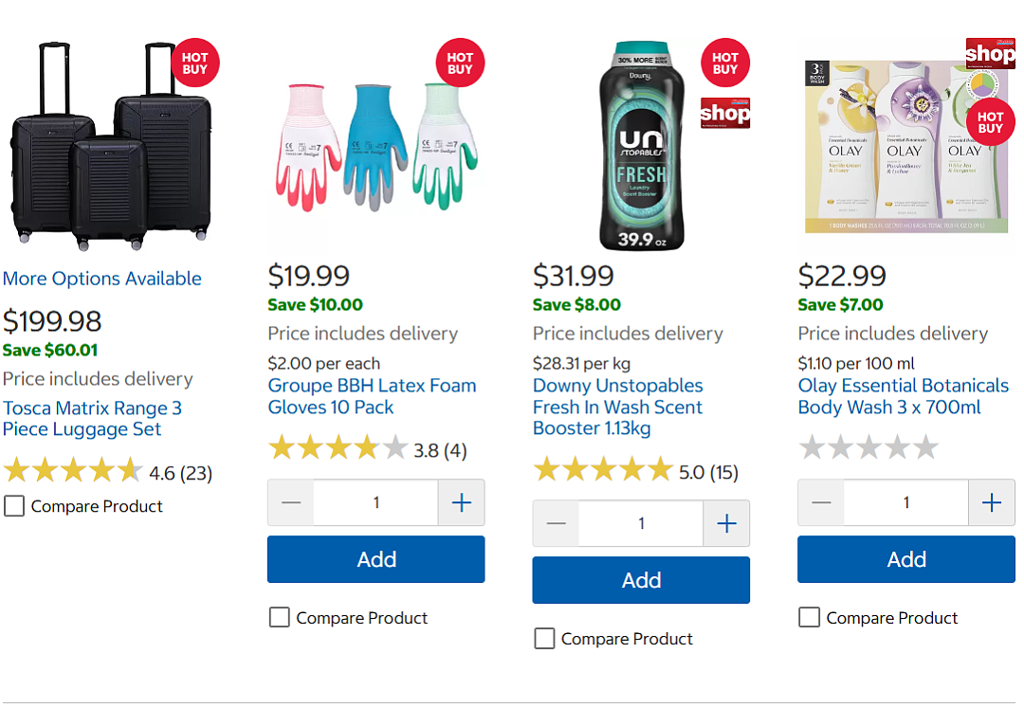This screenshot has width=1024, height=708.
Task: Click minus icon for Downy Unstopables quantity
Action: [557, 523]
